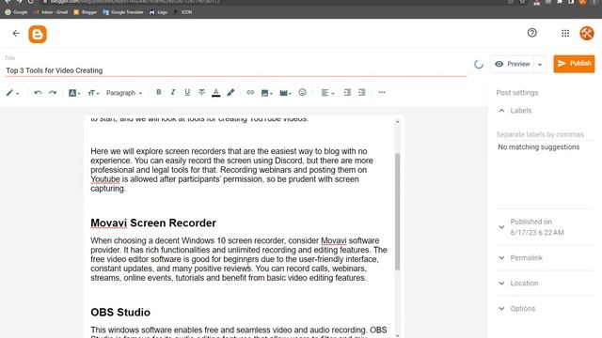Insert or edit a link
Image resolution: width=602 pixels, height=338 pixels.
click(x=250, y=92)
